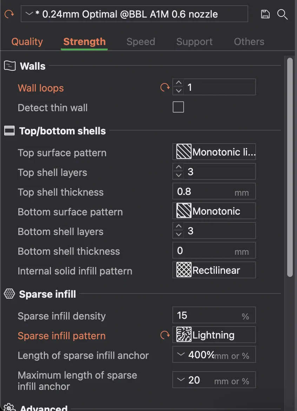The width and height of the screenshot is (297, 411).
Task: Reset Sparse infill pattern to default
Action: pyautogui.click(x=165, y=335)
